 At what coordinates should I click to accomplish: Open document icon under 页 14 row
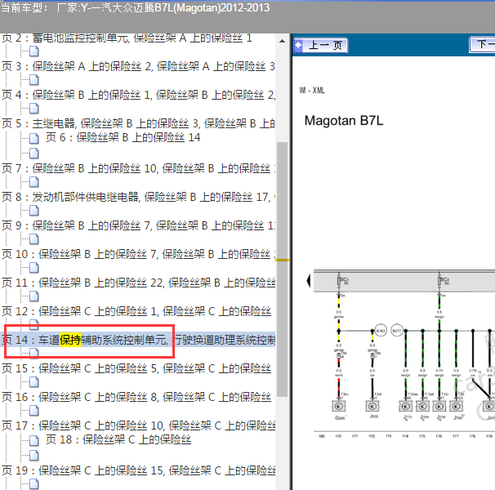[34, 353]
